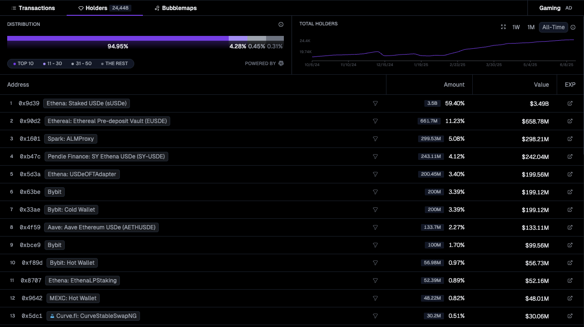584x327 pixels.
Task: Filter by Ethereal Pre-deposit Vault row funnel
Action: tap(375, 121)
